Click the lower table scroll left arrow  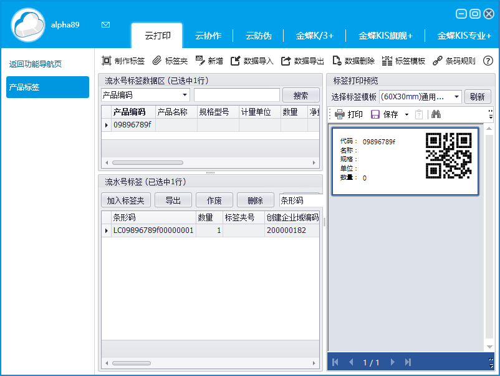click(x=107, y=363)
